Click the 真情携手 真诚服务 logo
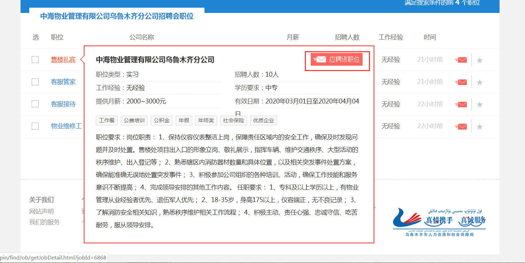 coord(439,222)
